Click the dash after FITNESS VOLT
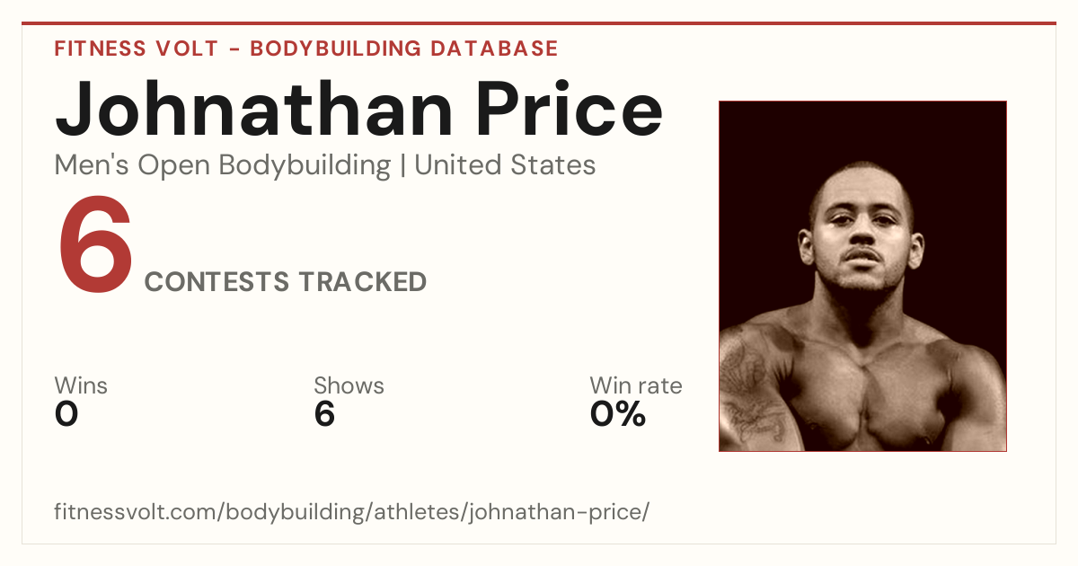 (234, 49)
